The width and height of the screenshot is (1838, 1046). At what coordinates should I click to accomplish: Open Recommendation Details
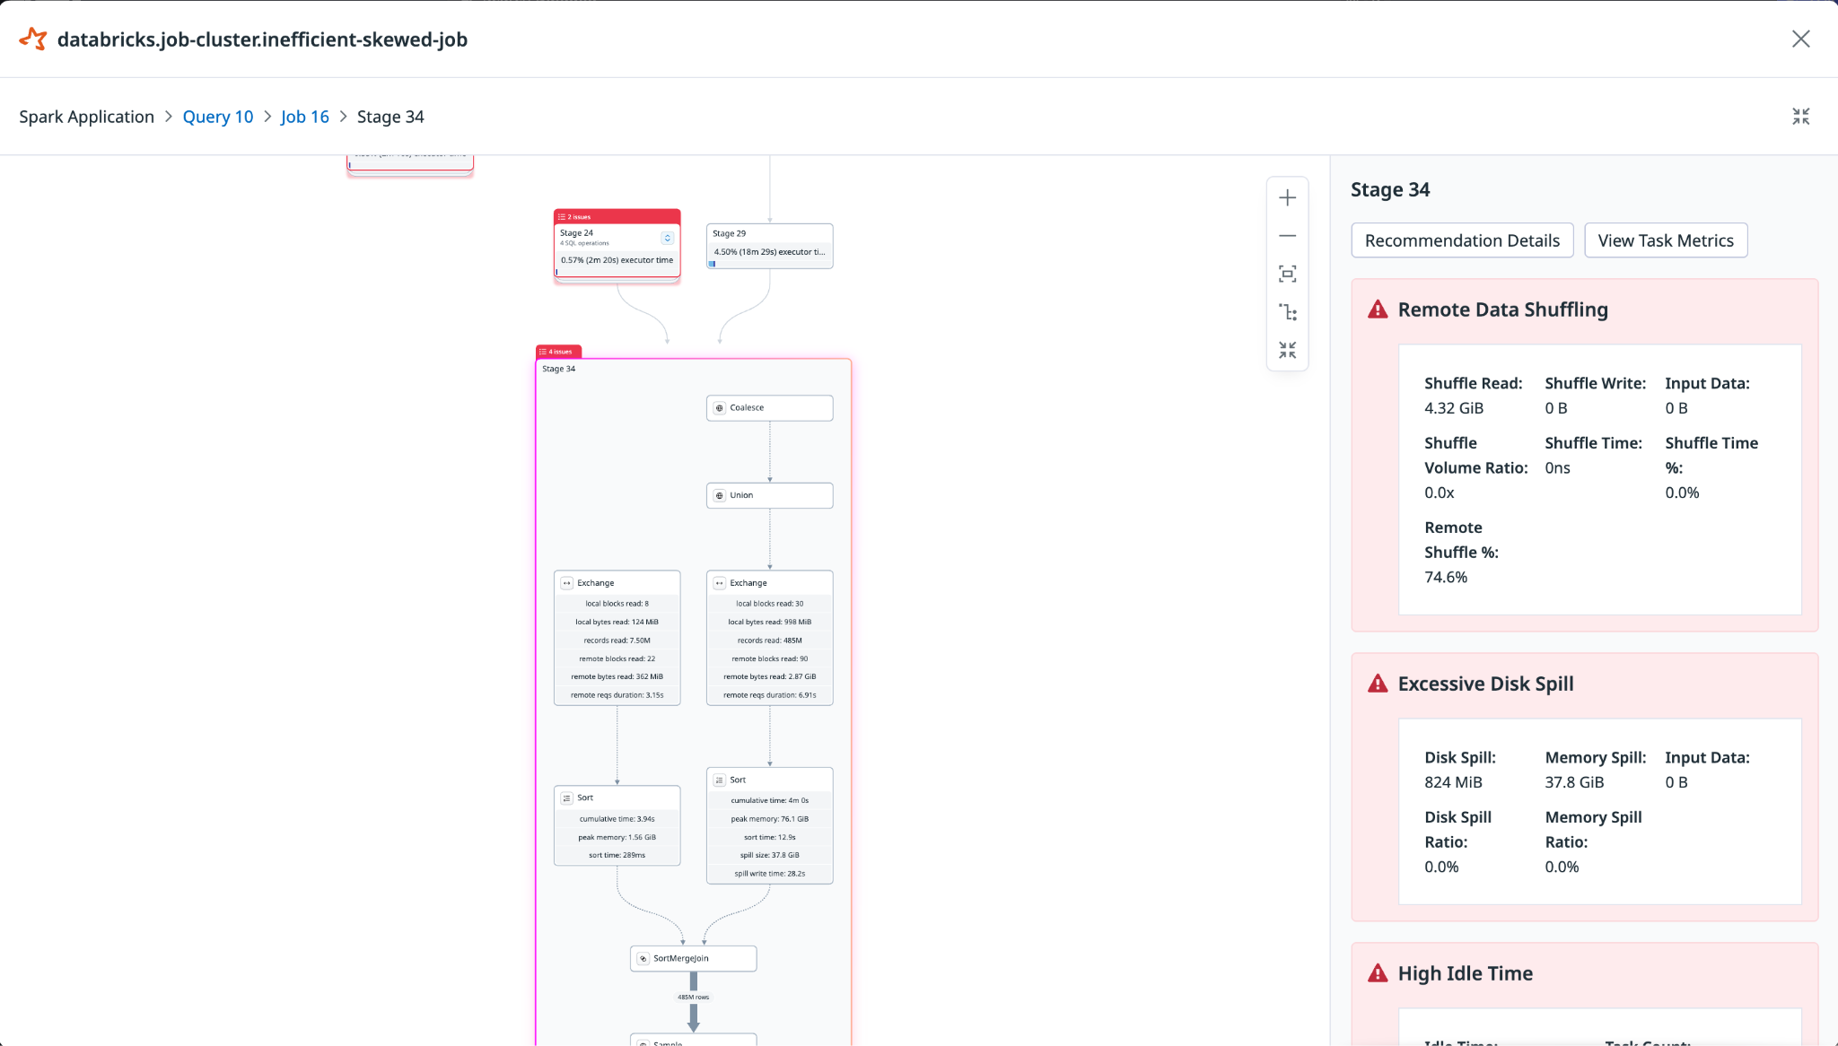pyautogui.click(x=1462, y=240)
